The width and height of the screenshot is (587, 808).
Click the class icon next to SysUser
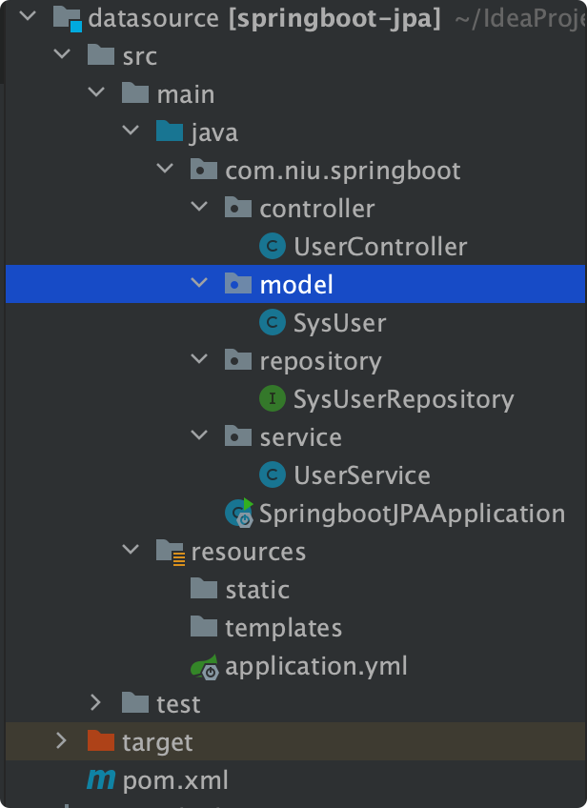(x=273, y=323)
